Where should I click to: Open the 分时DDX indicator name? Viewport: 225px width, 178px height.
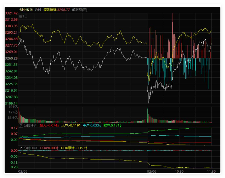pyautogui.click(x=30, y=148)
